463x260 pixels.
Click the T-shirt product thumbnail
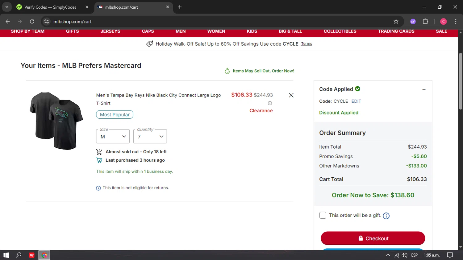(56, 121)
